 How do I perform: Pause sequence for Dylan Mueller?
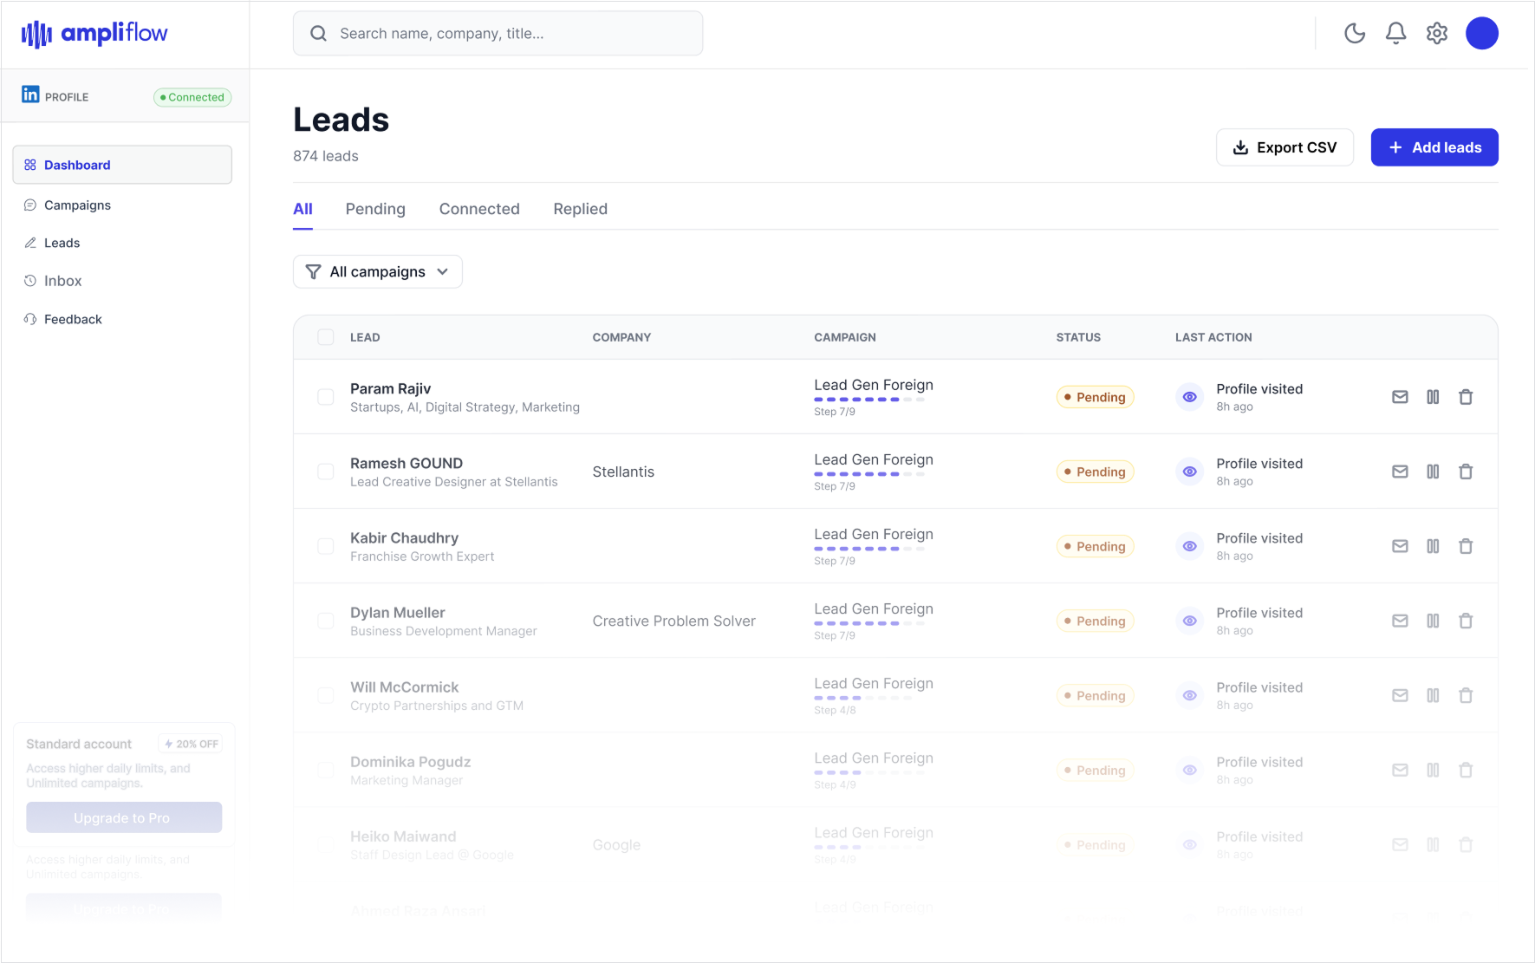[x=1433, y=621]
